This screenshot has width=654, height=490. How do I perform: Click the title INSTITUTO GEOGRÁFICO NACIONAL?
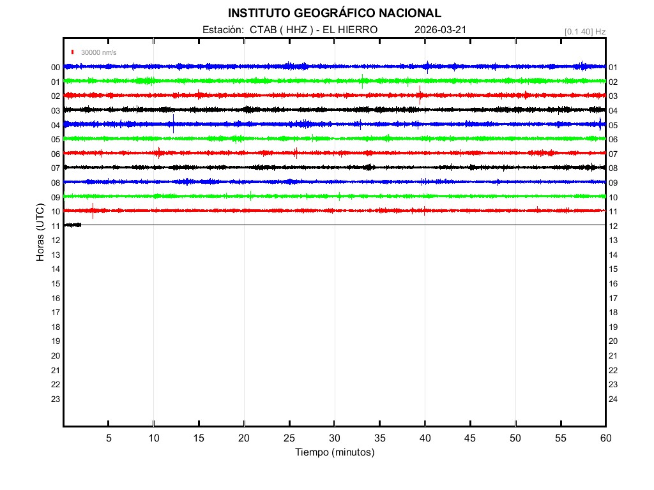(x=334, y=13)
